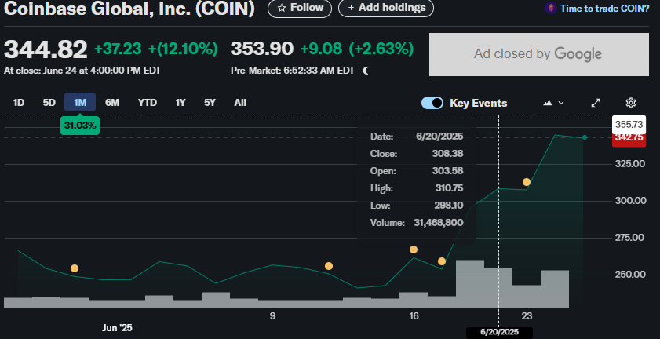Click the Low 298.10 tooltip value
Image resolution: width=660 pixels, height=339 pixels.
click(x=449, y=206)
